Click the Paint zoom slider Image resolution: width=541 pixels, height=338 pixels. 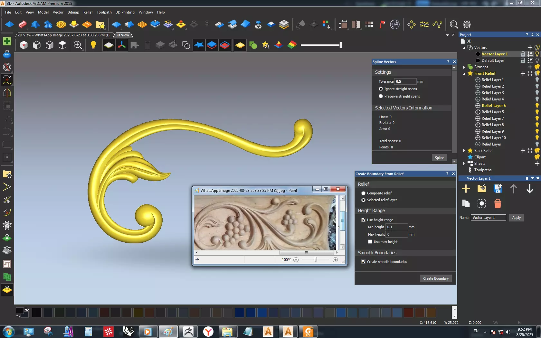pos(315,260)
